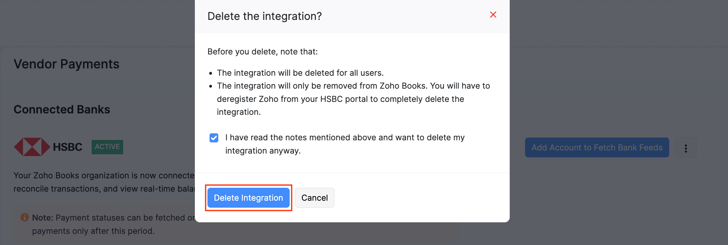Screen dimensions: 728x245
Task: Select the Connected Banks section heading
Action: 62,109
